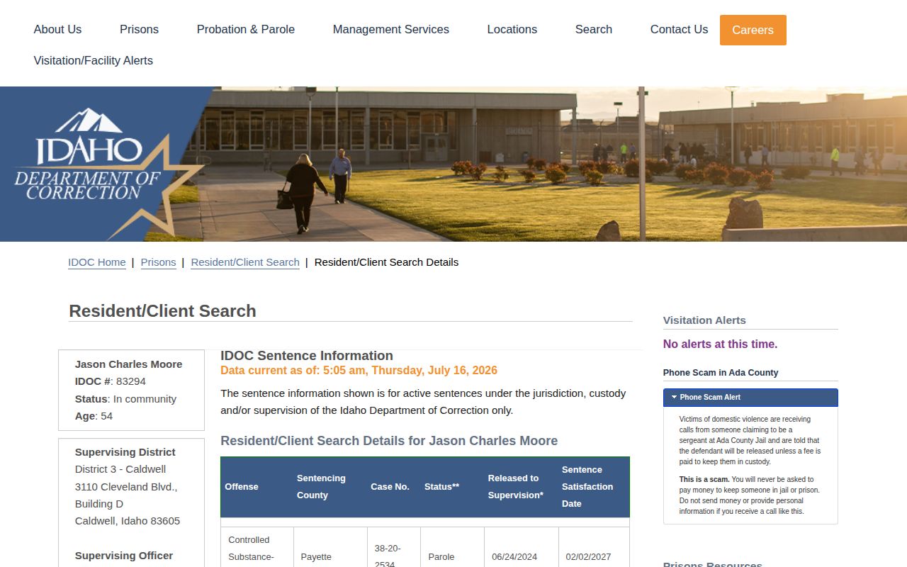Click the Phone Scam Alert triangle icon
The height and width of the screenshot is (567, 907).
tap(674, 397)
